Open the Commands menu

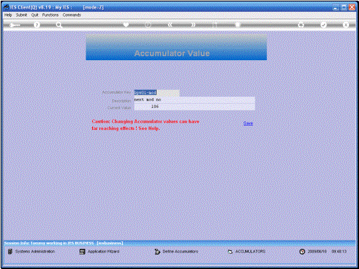click(72, 15)
